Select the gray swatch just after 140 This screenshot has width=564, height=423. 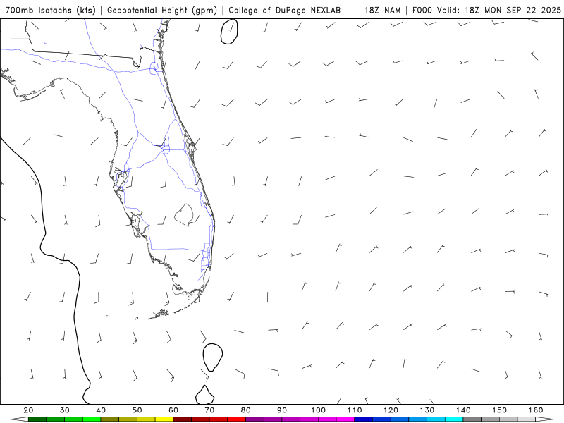click(x=472, y=419)
